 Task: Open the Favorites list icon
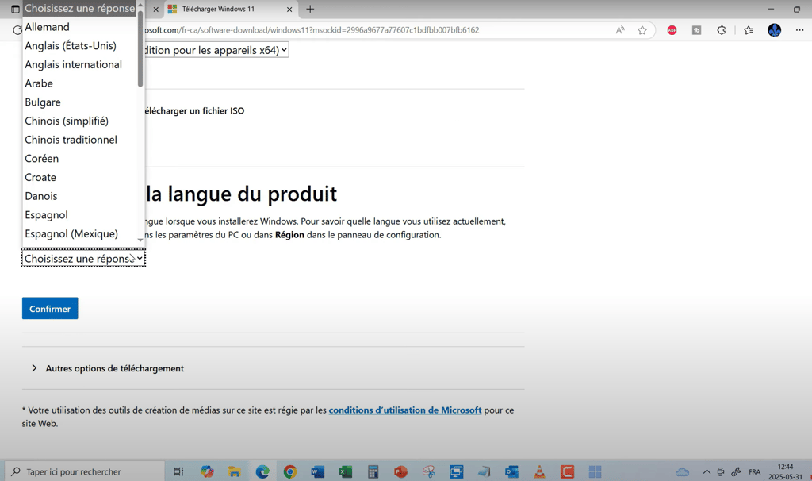click(x=749, y=30)
